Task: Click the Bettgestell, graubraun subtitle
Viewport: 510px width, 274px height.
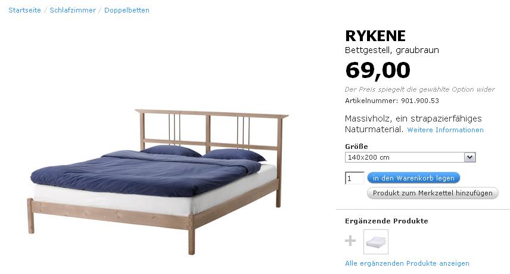Action: (392, 50)
